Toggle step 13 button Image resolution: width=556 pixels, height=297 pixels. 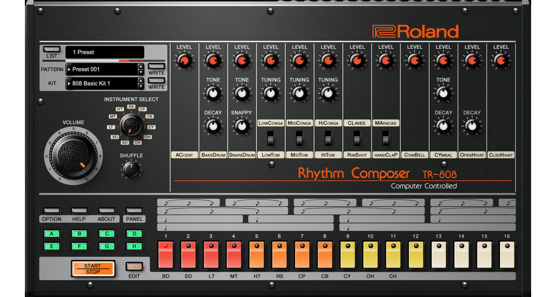439,255
